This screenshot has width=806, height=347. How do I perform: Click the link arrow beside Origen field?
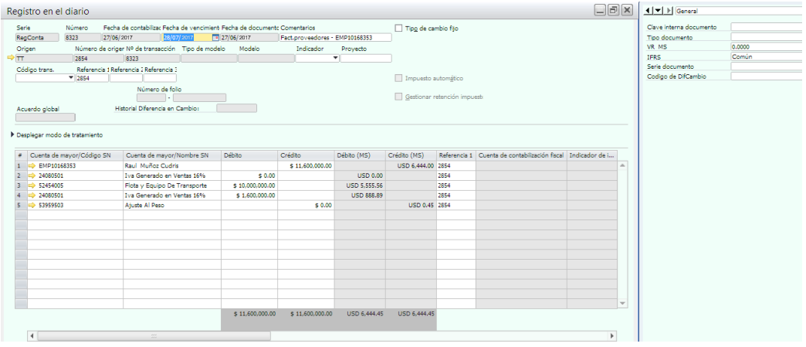click(x=10, y=58)
